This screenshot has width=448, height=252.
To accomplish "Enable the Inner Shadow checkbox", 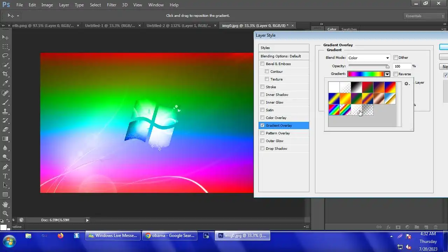I will click(262, 94).
